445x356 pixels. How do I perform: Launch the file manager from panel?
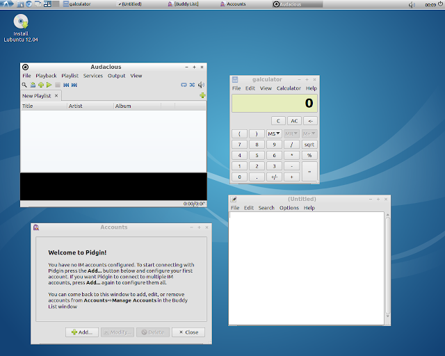[x=20, y=4]
